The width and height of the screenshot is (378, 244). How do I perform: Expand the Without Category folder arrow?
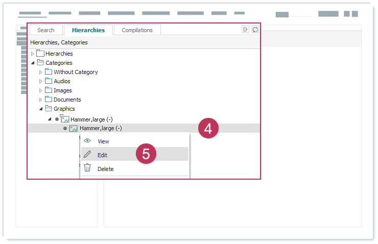(x=41, y=72)
